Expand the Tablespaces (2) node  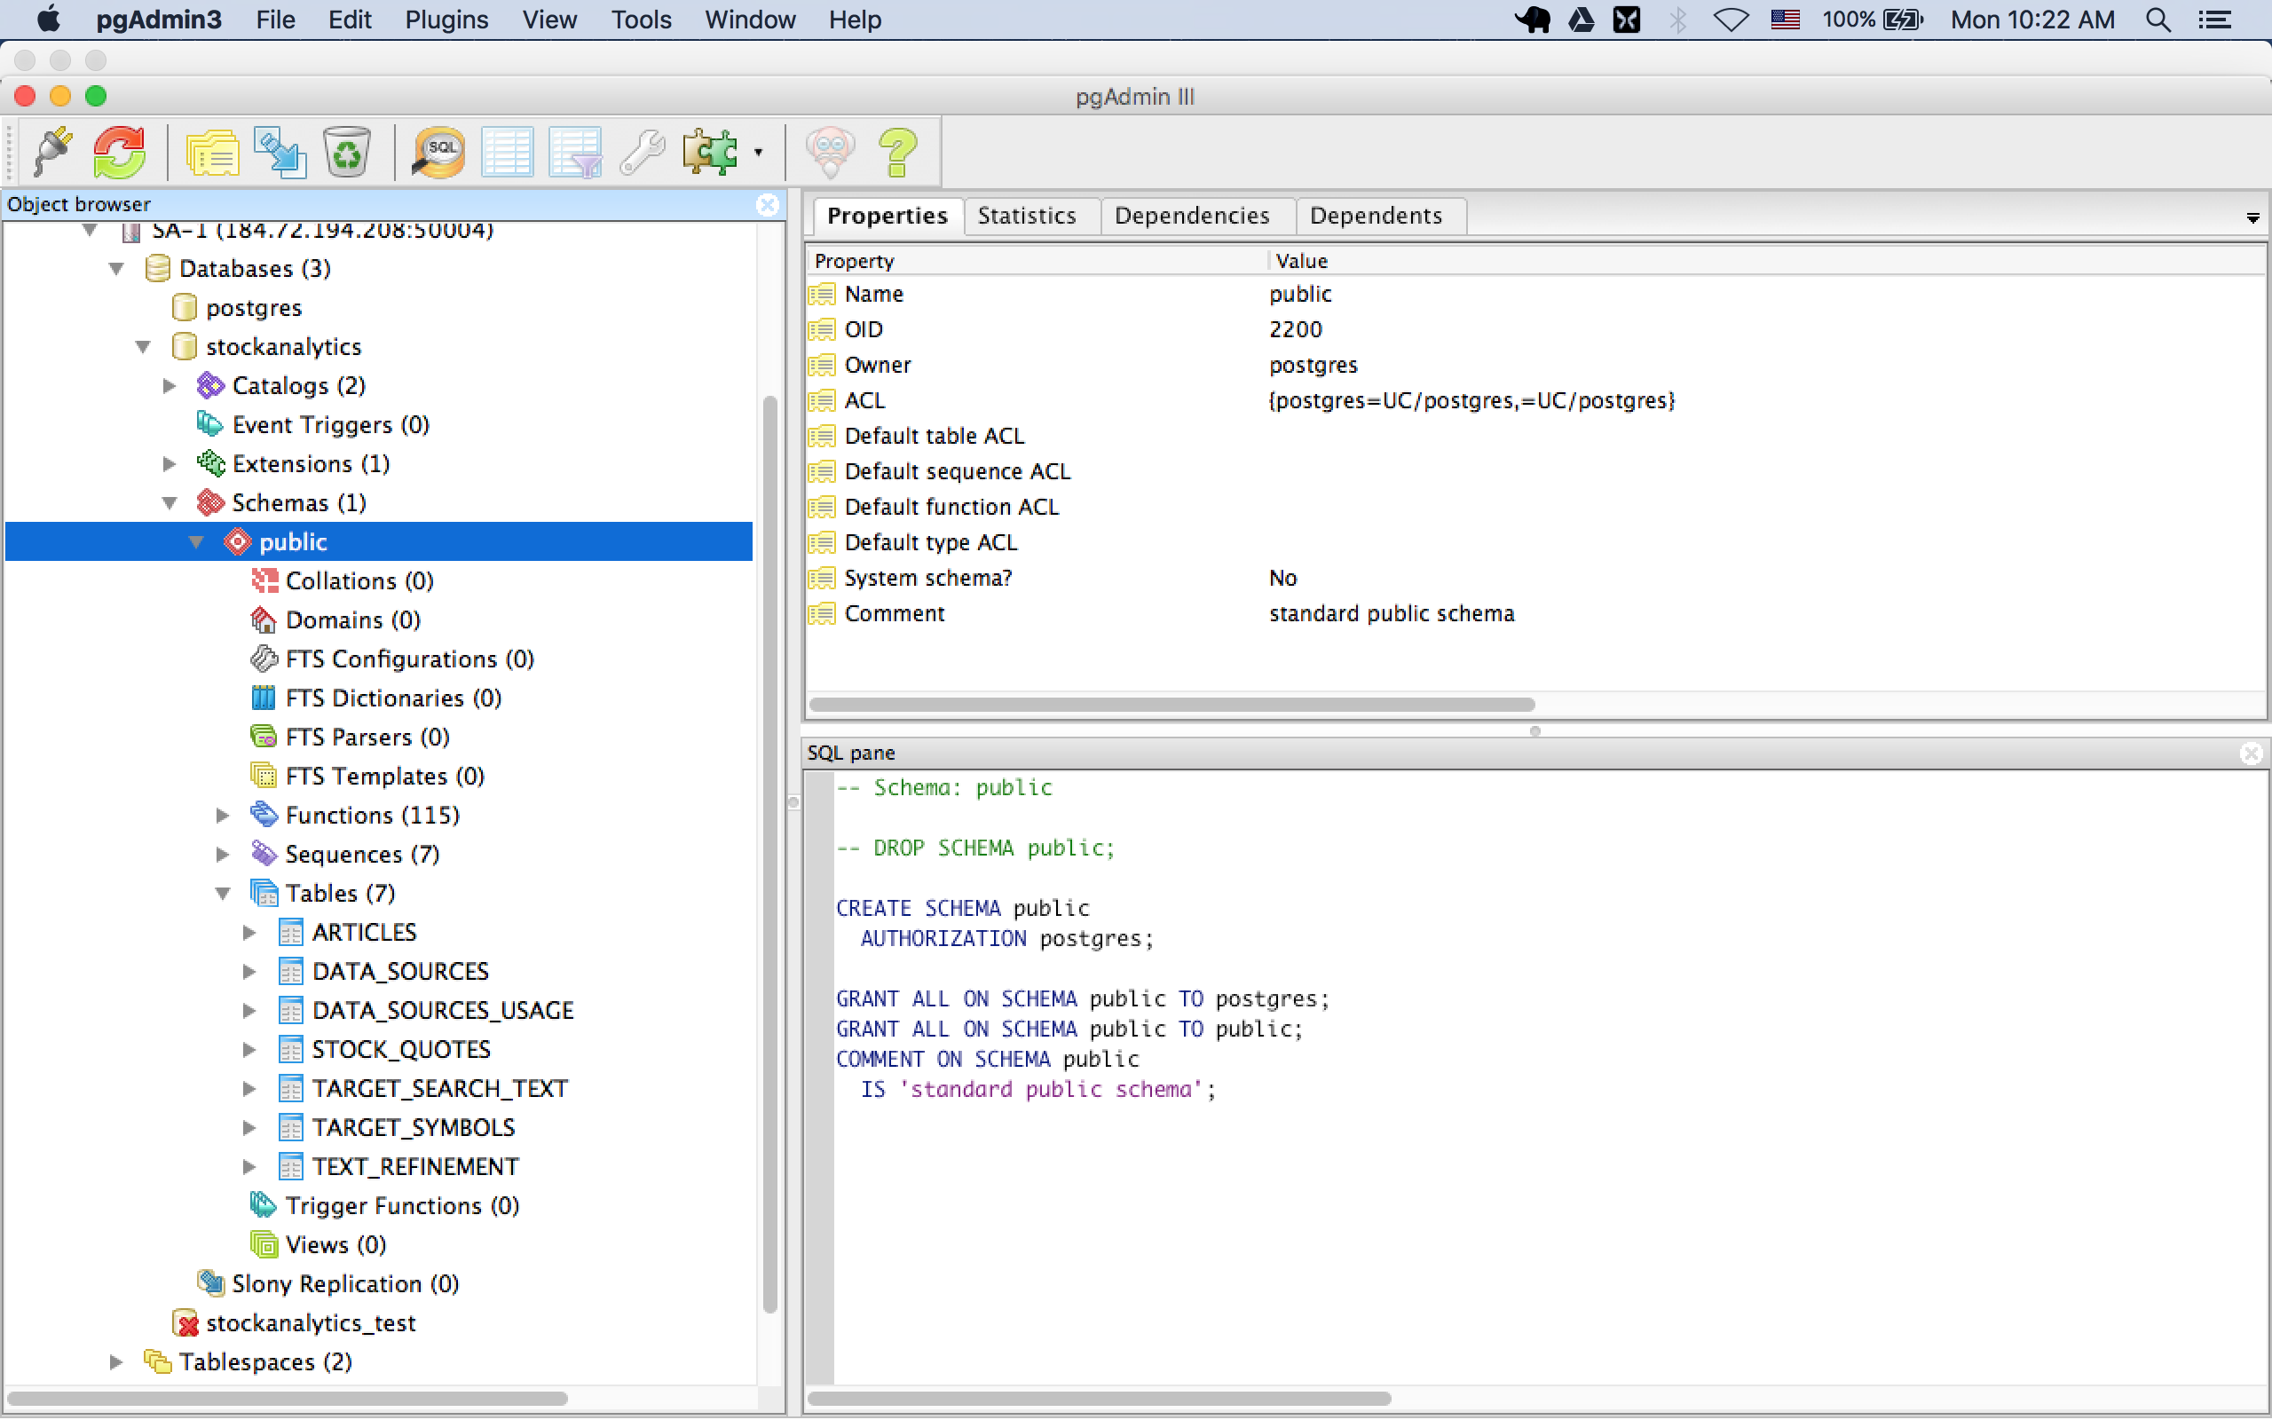pos(115,1361)
